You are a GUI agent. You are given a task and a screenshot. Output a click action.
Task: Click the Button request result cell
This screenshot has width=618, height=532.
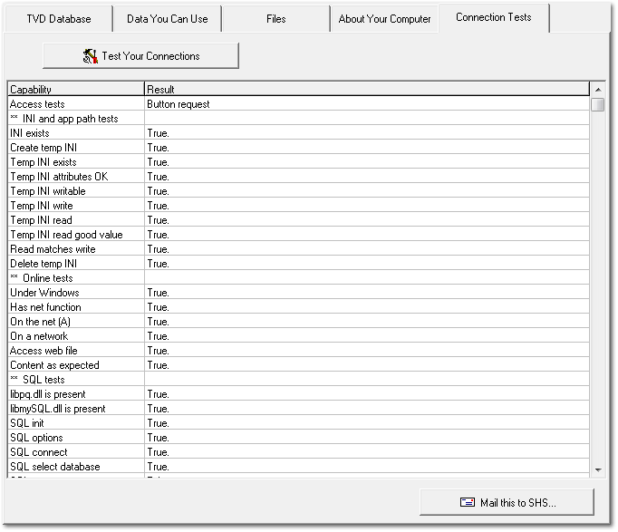179,104
